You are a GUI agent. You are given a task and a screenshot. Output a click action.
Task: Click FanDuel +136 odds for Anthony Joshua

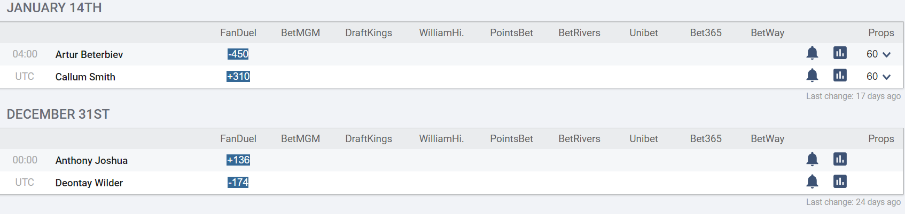coord(238,160)
